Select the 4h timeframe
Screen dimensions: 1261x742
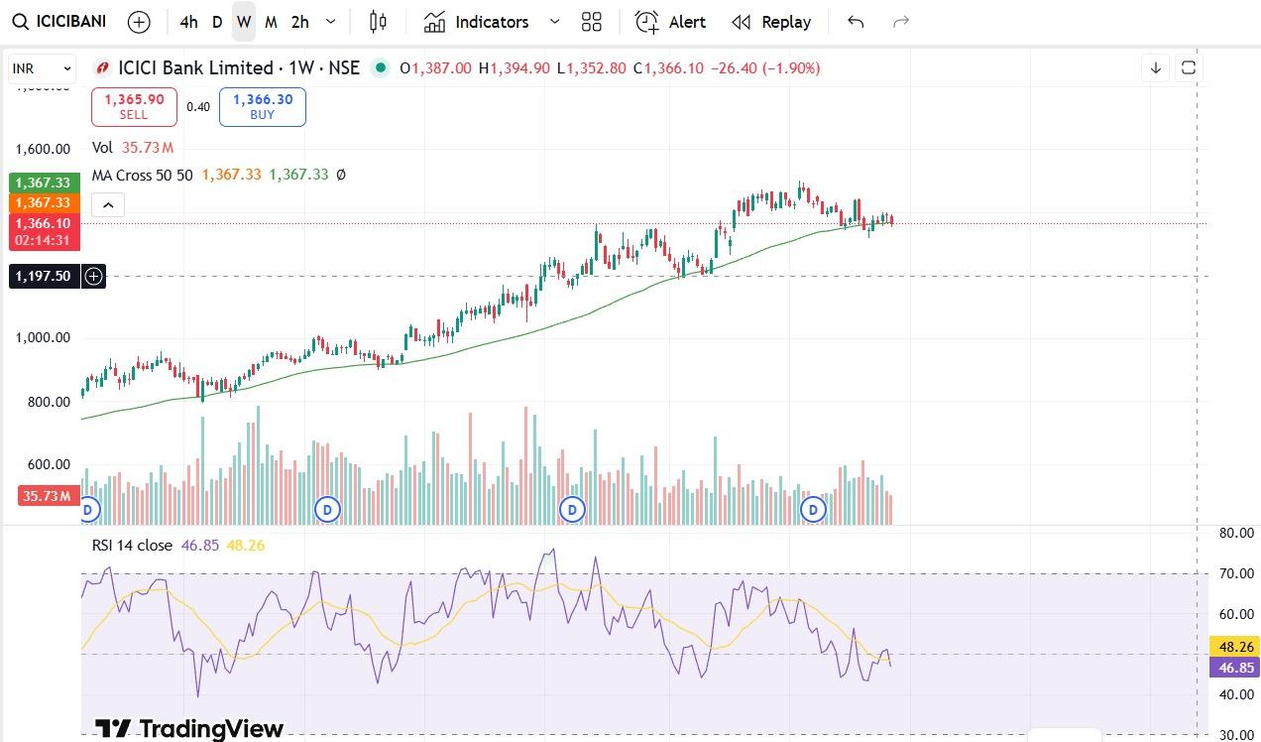tap(188, 22)
